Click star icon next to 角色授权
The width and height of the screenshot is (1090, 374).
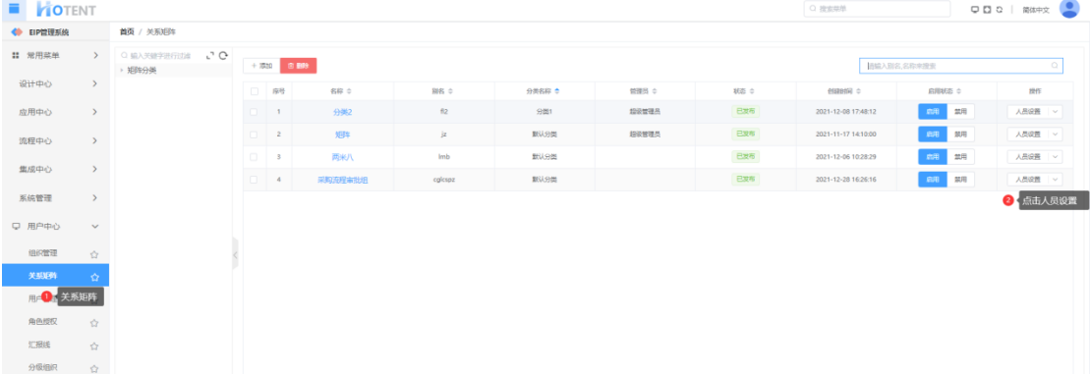(94, 323)
